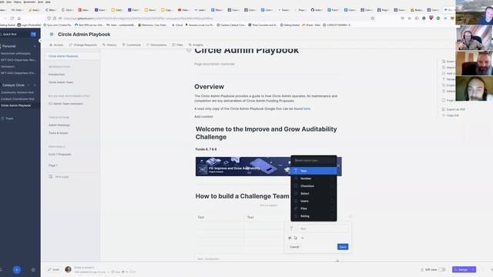Click user avatar in bottom bar
The image size is (493, 277).
click(68, 269)
